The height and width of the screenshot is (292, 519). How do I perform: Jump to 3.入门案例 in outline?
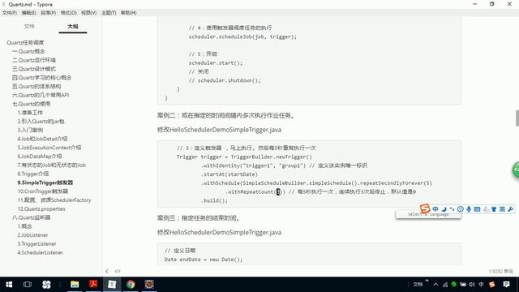pos(30,130)
